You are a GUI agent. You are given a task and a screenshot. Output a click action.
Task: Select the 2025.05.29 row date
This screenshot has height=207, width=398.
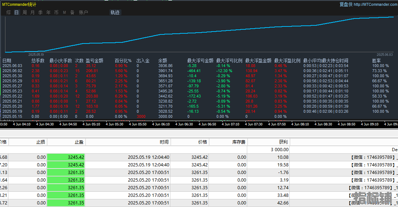point(12,81)
